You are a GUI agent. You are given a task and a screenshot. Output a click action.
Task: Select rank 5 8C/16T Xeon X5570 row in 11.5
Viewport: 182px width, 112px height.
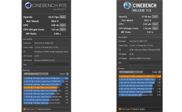pos(140,89)
